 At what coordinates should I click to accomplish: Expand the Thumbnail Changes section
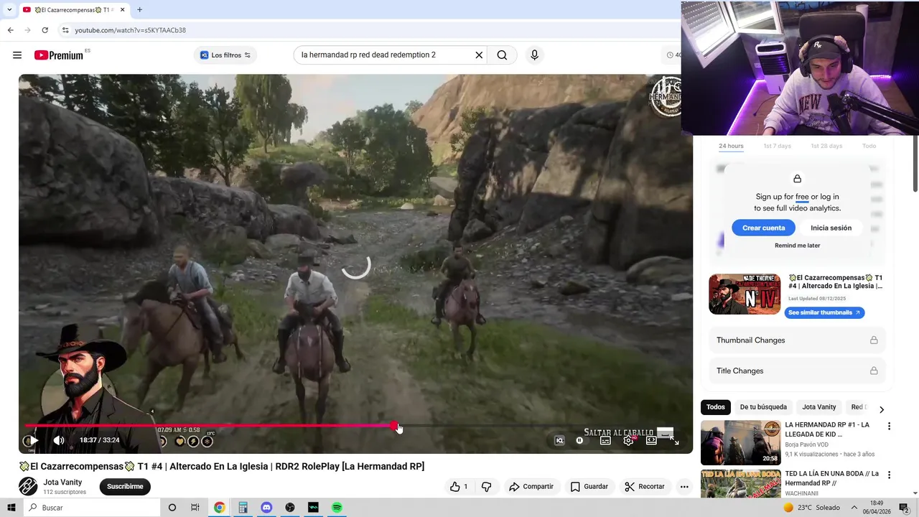797,340
